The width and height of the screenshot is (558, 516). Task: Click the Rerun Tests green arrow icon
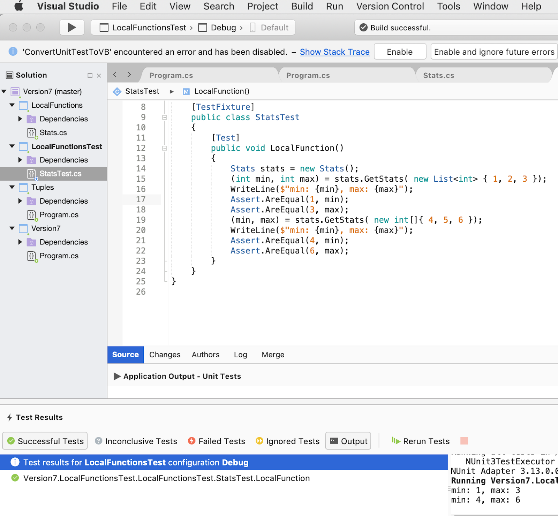click(396, 441)
